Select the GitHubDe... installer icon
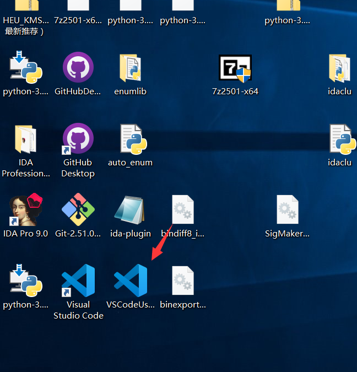 [78, 67]
